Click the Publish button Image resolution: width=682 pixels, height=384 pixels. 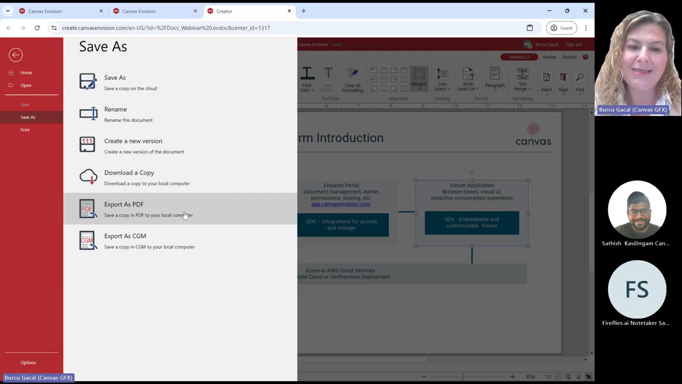[x=569, y=57]
